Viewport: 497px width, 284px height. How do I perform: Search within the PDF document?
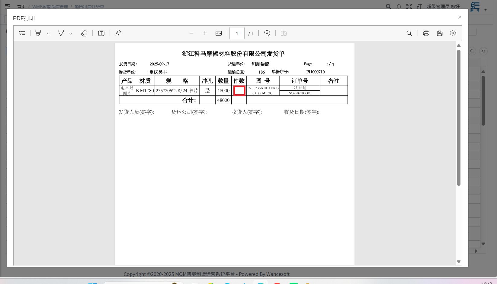click(409, 33)
